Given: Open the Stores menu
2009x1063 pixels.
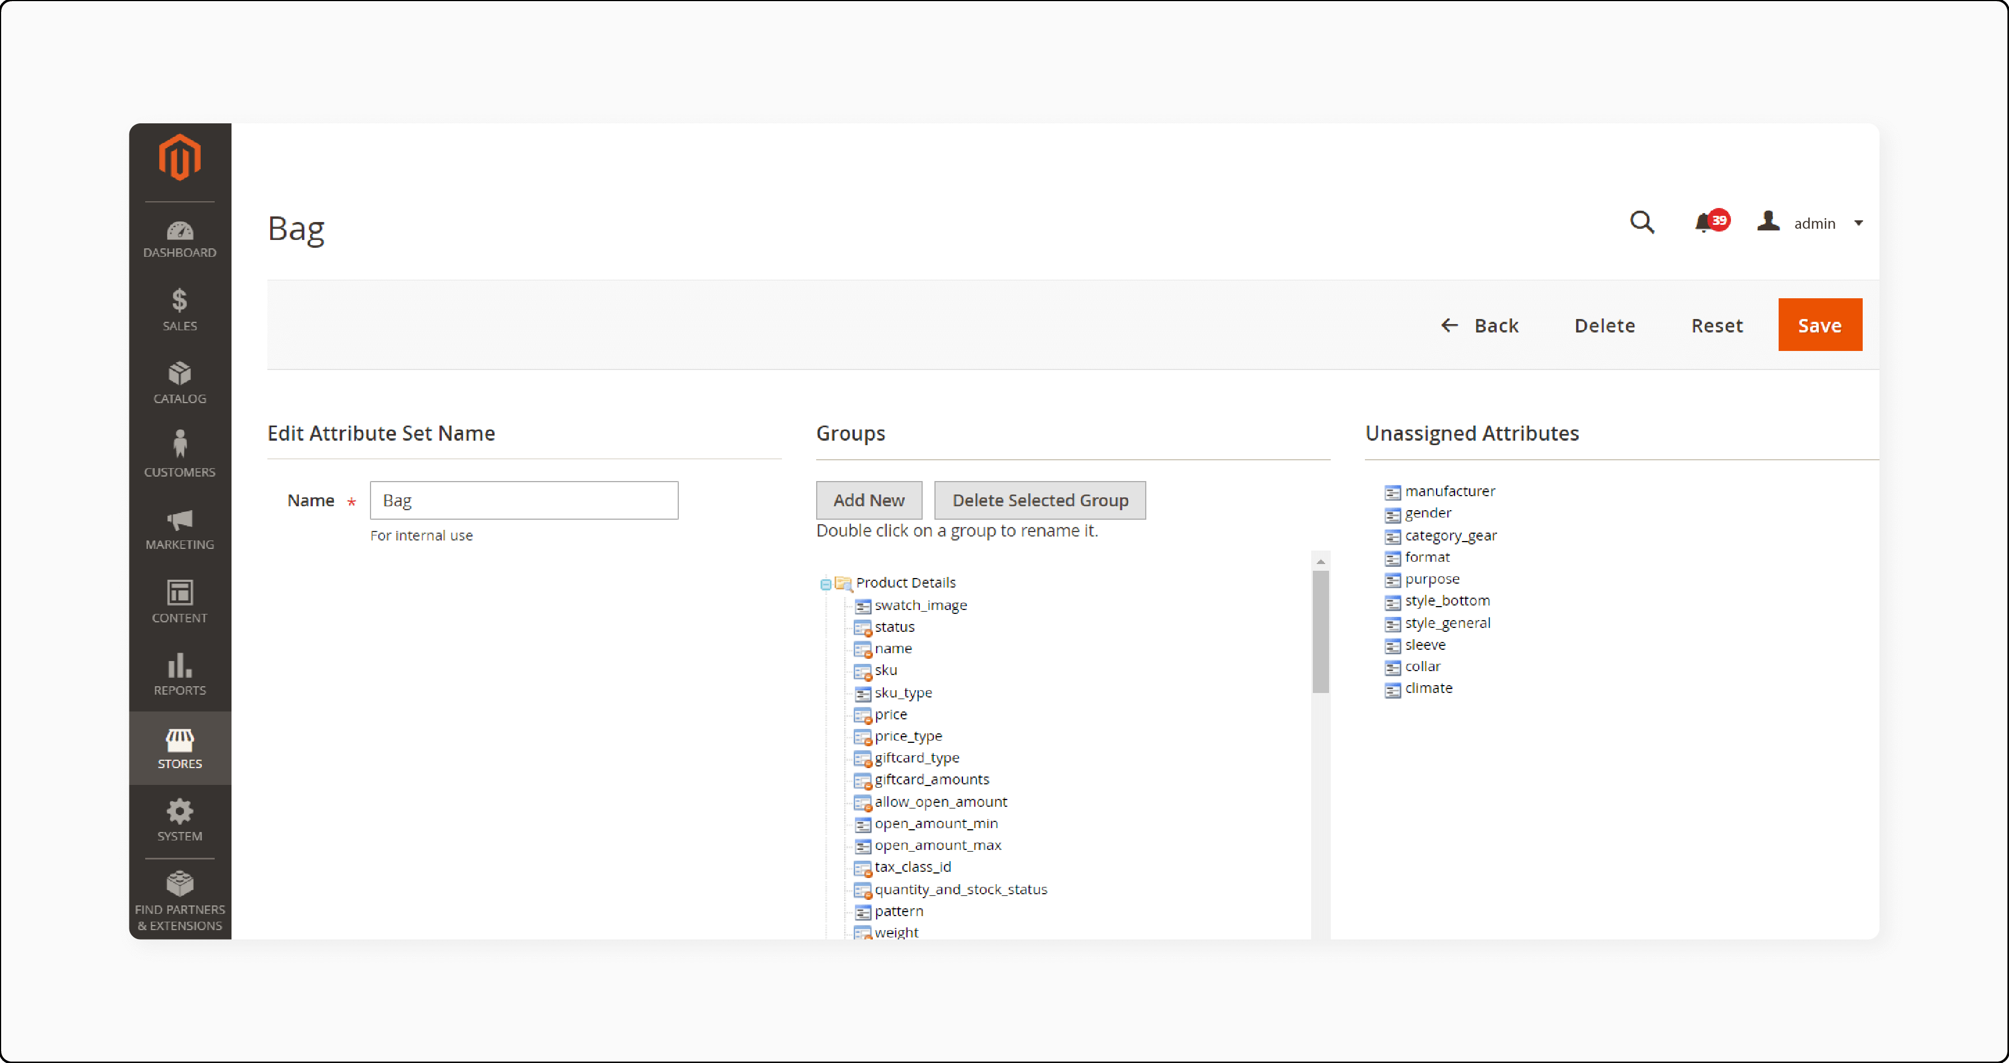Looking at the screenshot, I should click(x=179, y=748).
